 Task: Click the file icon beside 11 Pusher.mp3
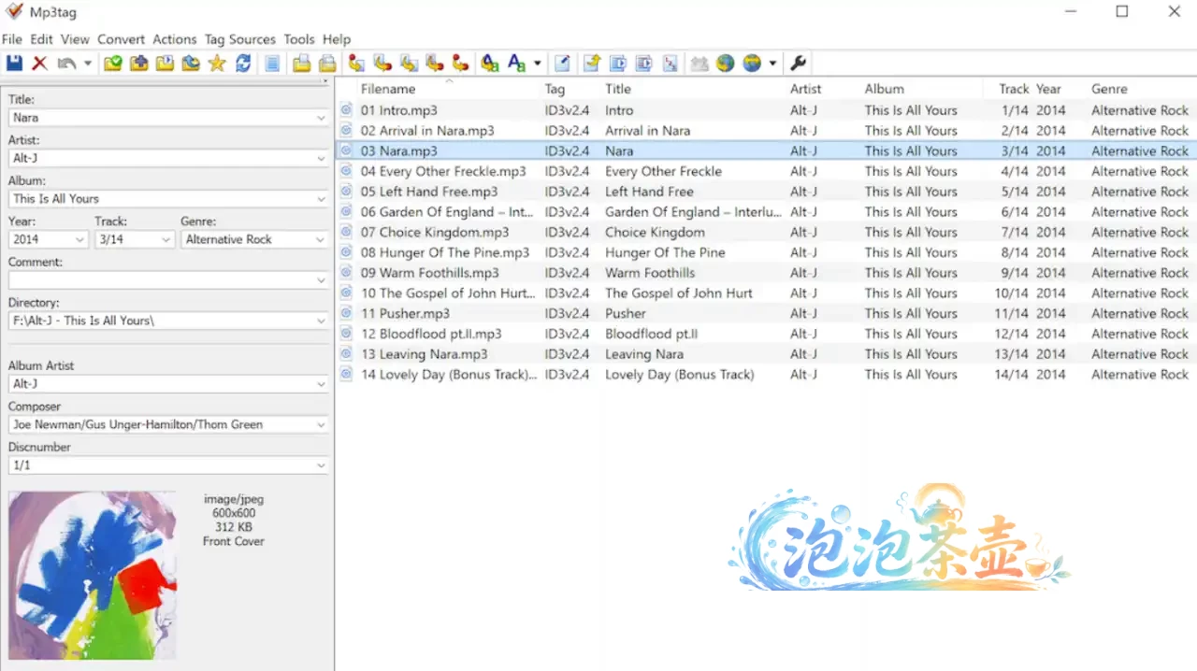click(x=346, y=313)
